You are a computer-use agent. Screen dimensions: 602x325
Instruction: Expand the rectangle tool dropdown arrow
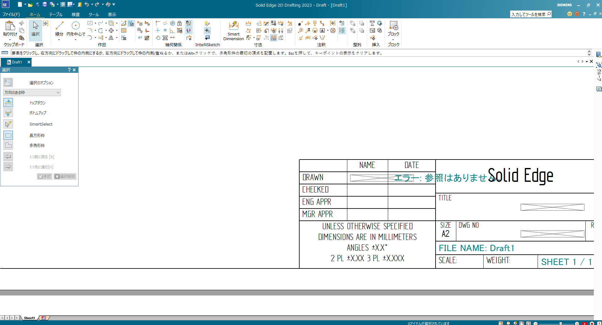95,23
